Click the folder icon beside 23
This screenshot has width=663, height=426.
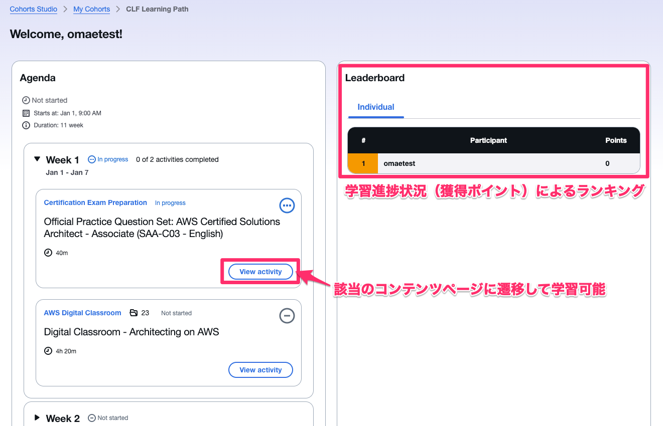(134, 313)
